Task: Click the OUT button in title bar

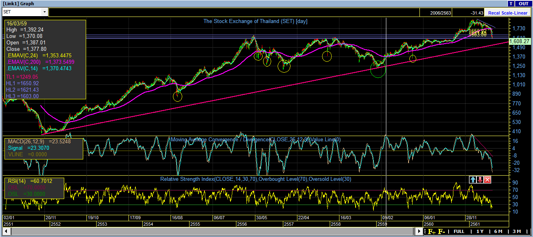Action: tap(524, 4)
